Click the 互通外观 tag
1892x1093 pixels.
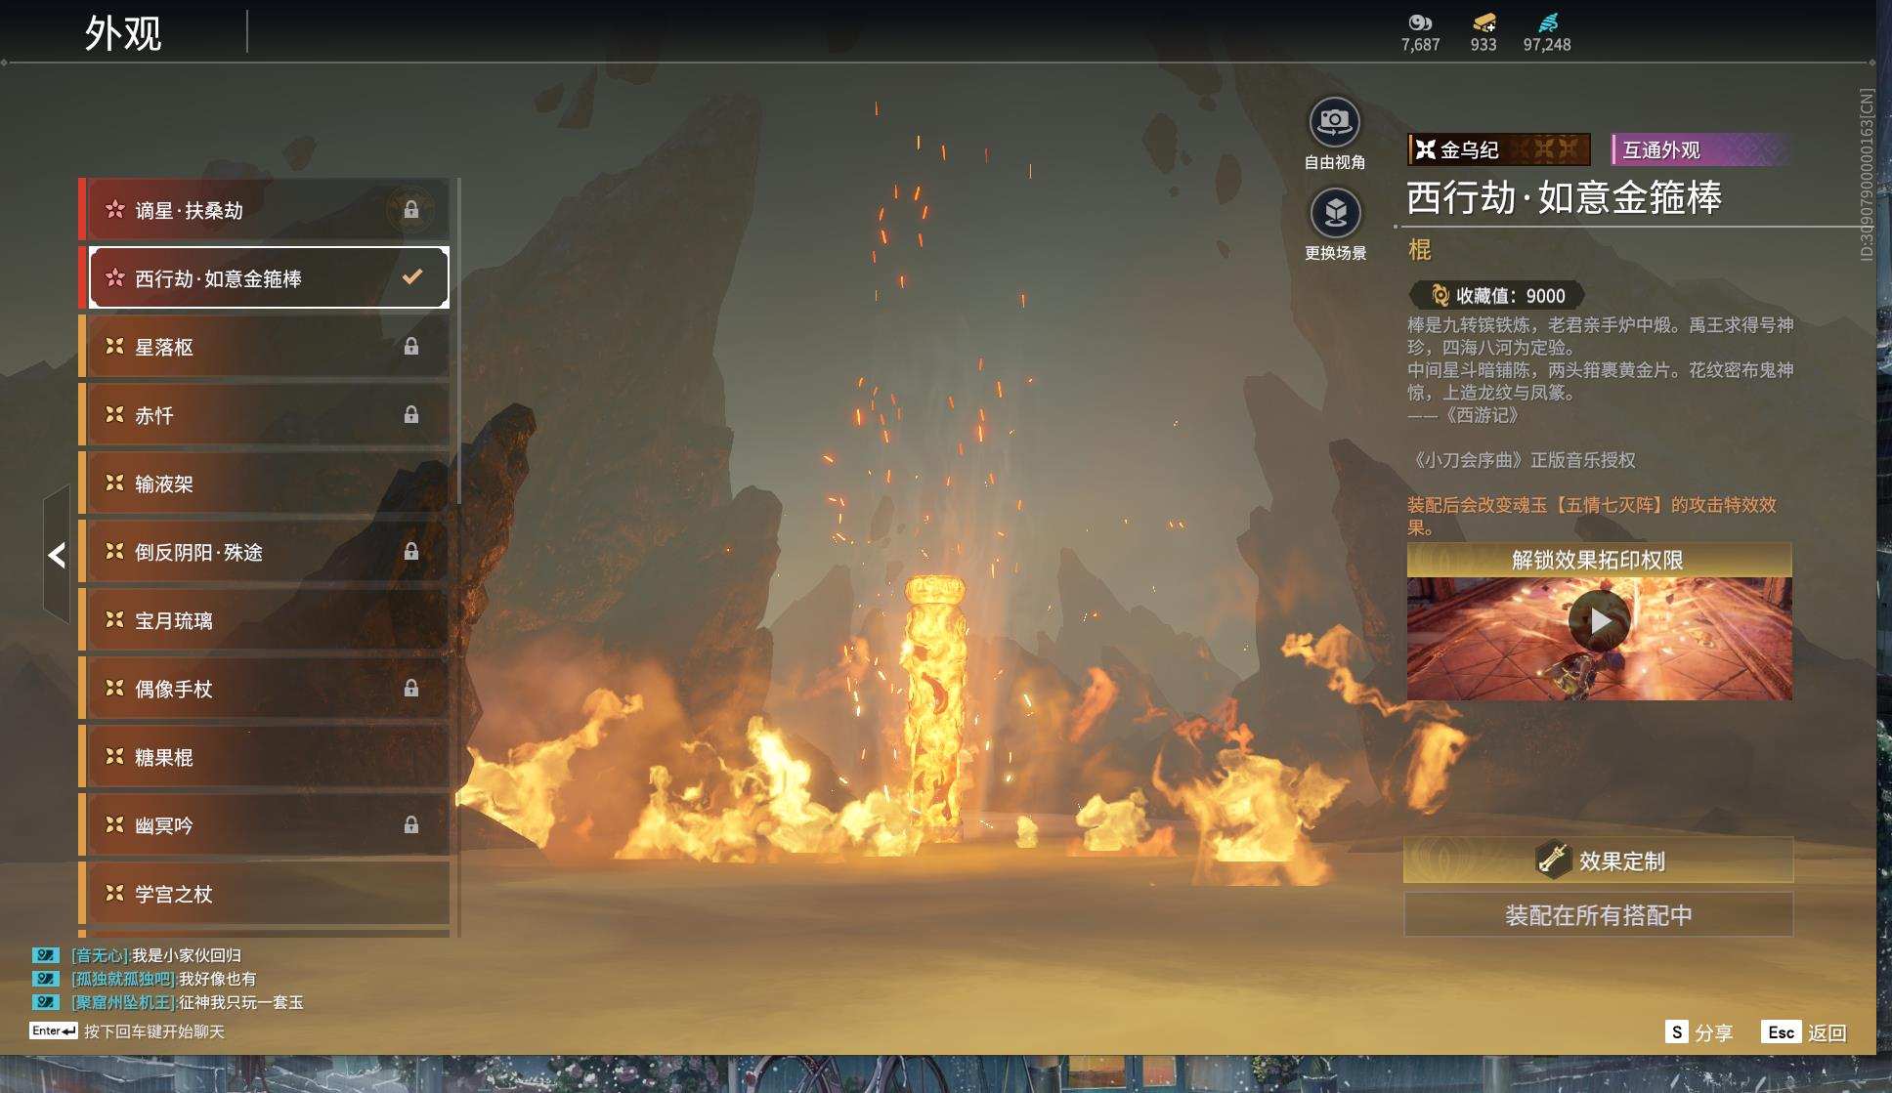tap(1700, 149)
